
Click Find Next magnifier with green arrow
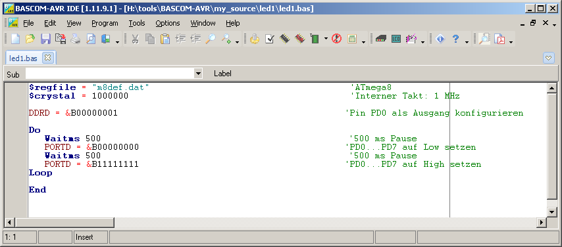(x=226, y=39)
